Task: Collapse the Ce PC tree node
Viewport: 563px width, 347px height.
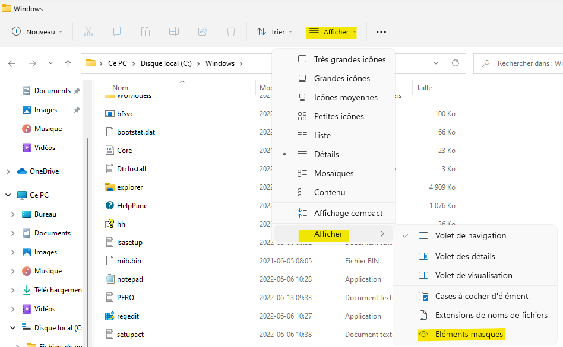Action: pyautogui.click(x=8, y=195)
